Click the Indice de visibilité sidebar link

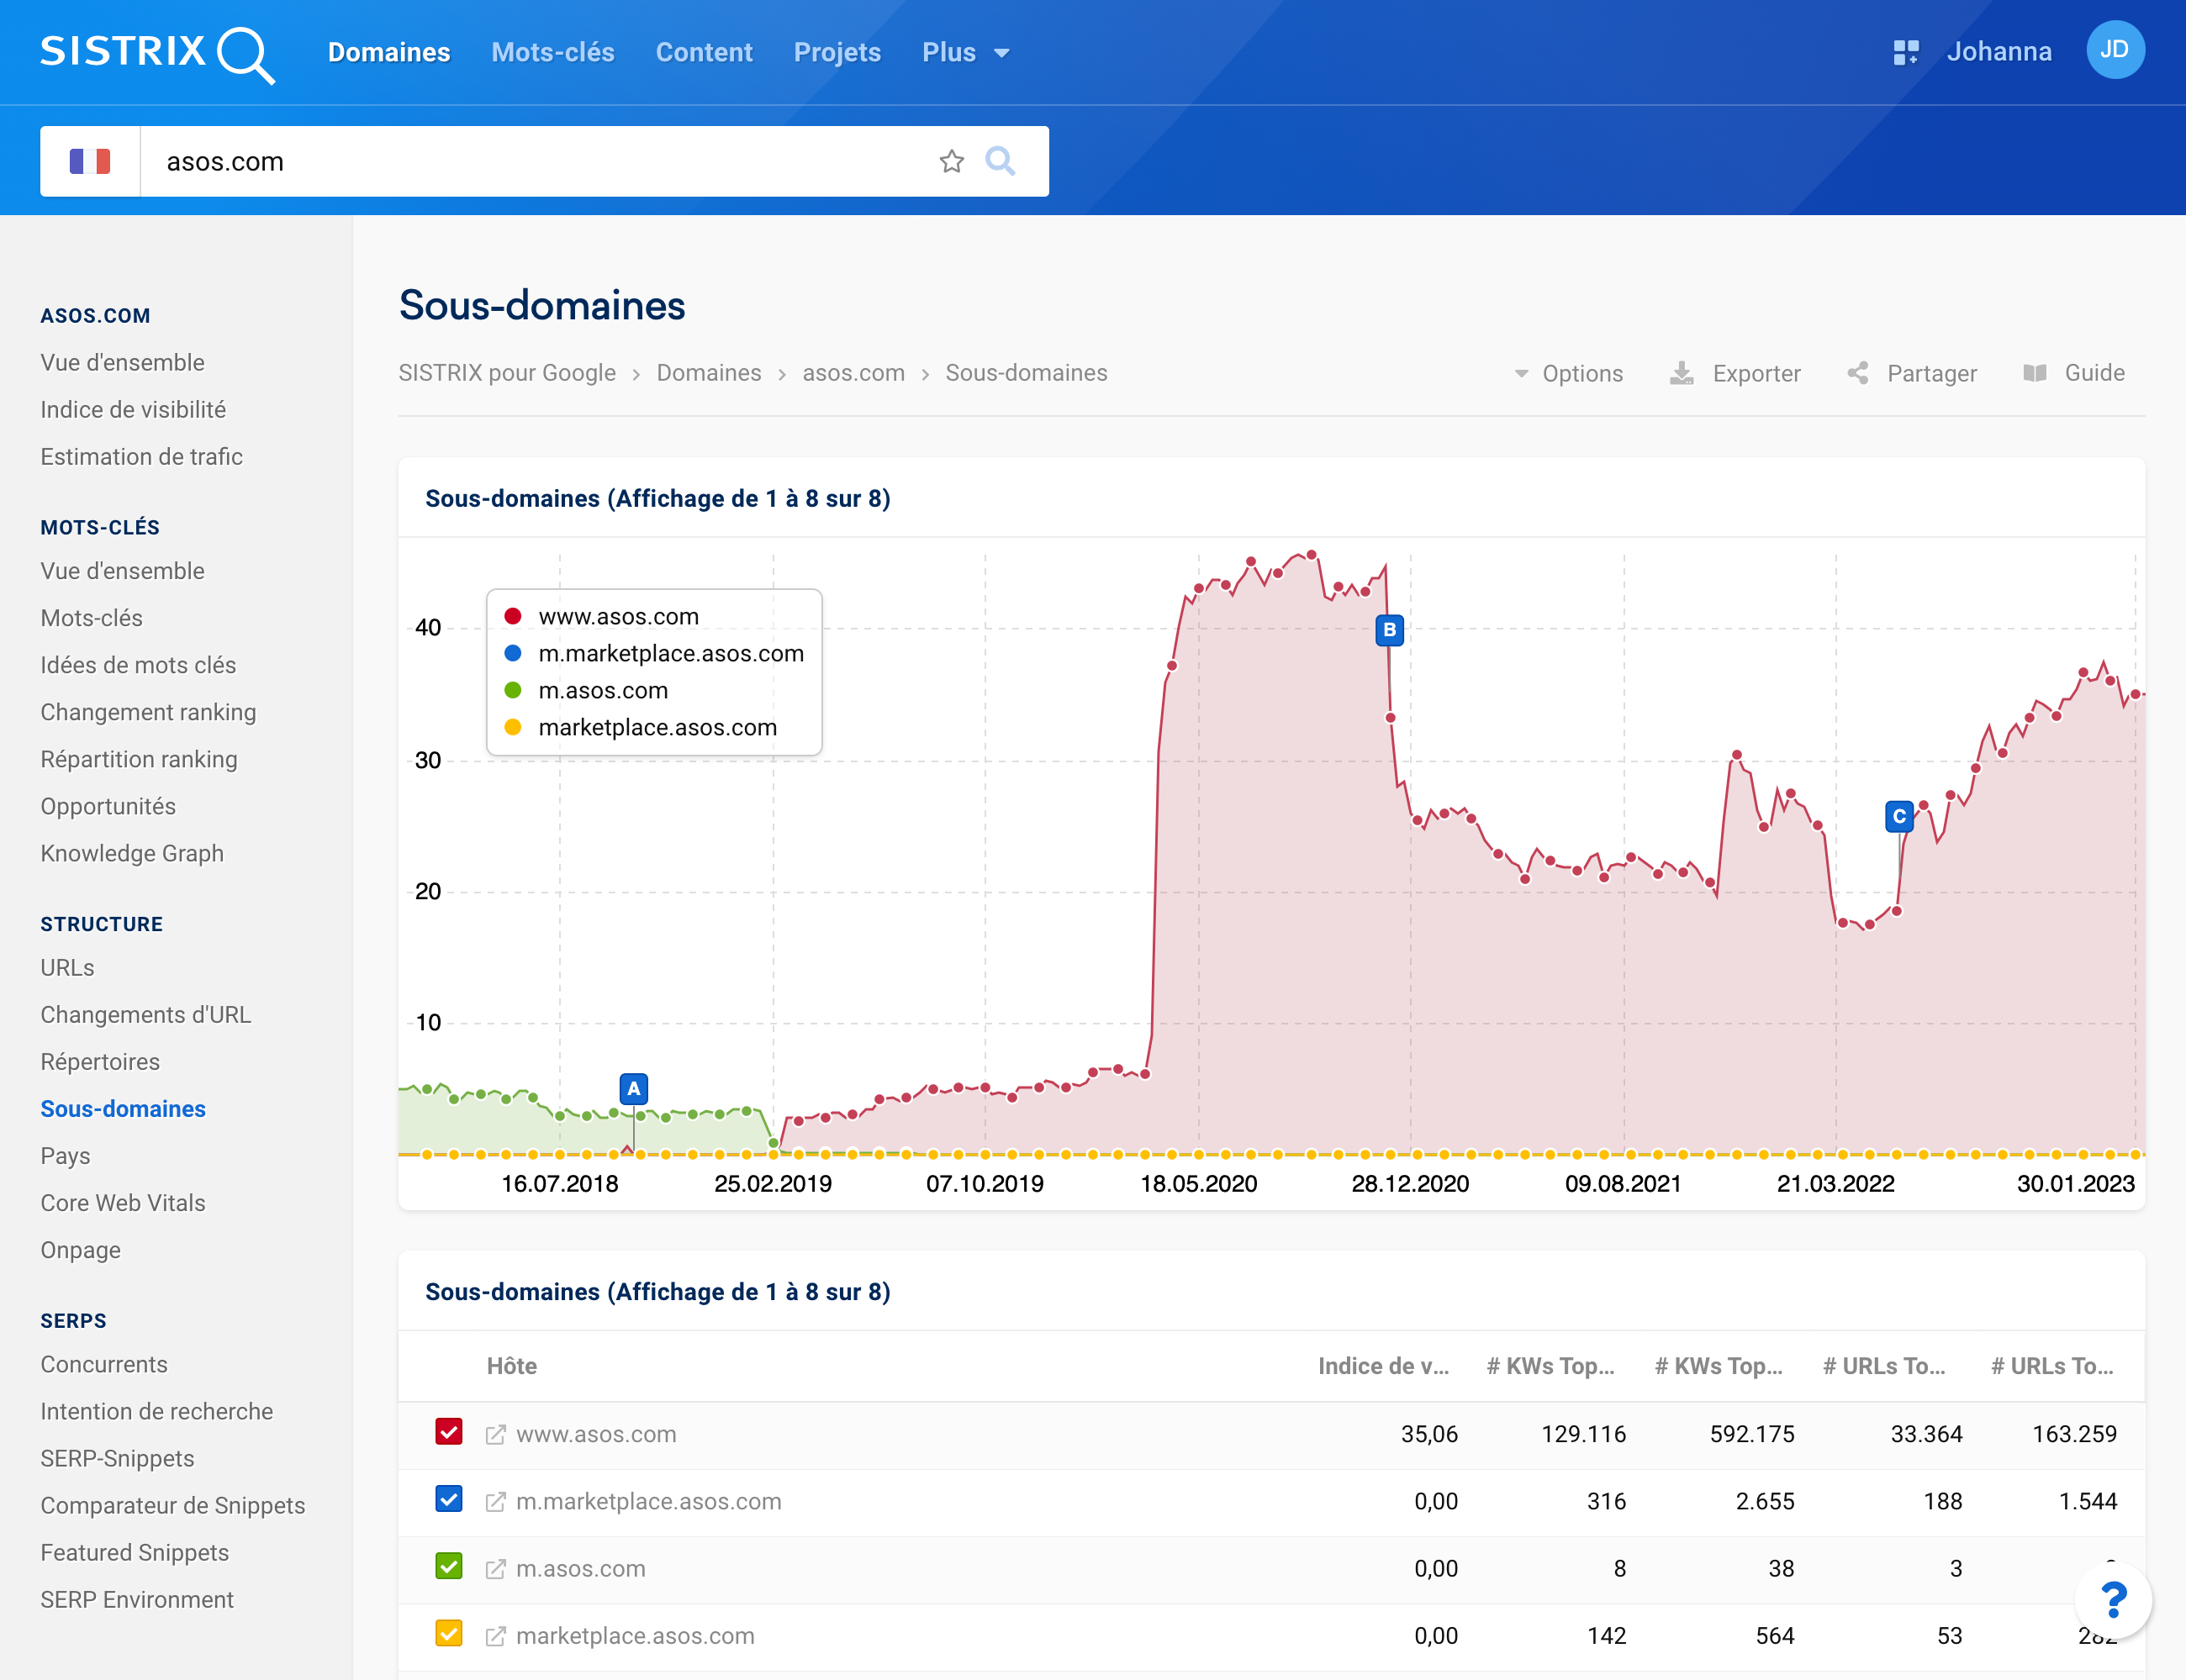click(x=135, y=409)
